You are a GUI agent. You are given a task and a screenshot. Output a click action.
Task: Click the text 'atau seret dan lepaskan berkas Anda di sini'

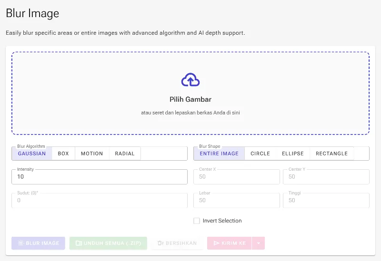coord(190,113)
